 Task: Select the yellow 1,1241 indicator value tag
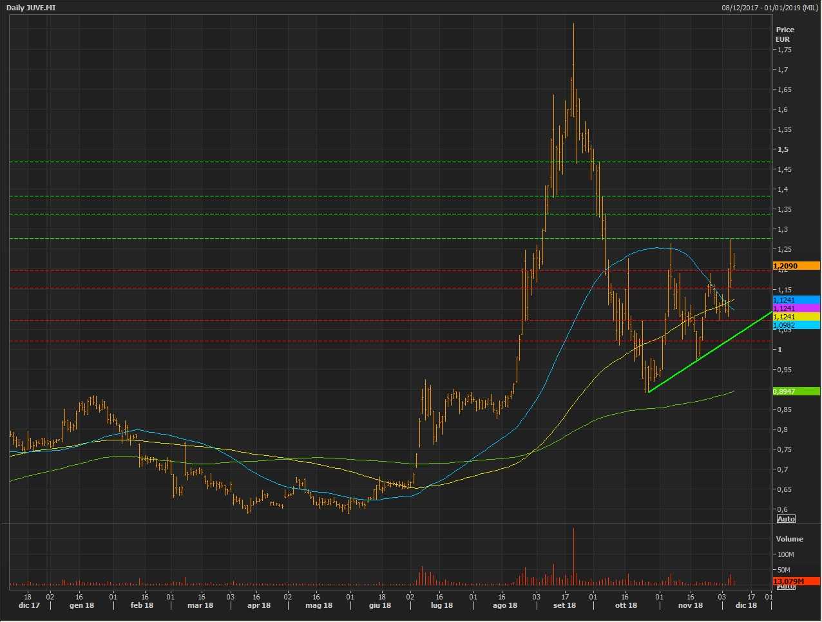tap(796, 317)
